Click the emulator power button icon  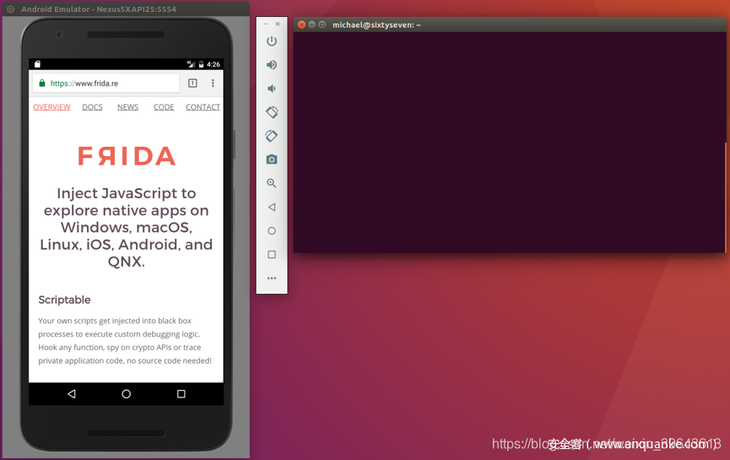click(272, 41)
